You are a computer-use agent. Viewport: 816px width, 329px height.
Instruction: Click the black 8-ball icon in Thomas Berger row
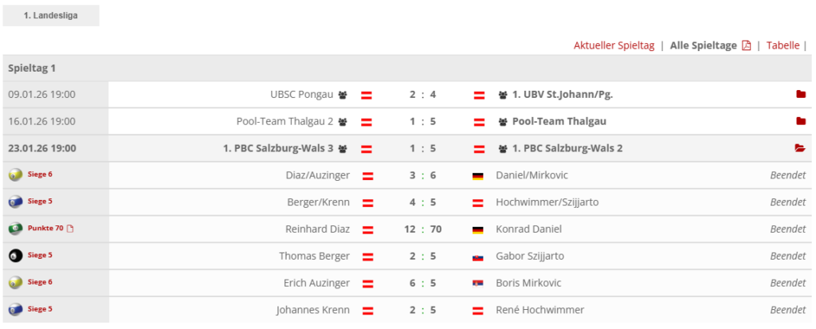tap(14, 256)
